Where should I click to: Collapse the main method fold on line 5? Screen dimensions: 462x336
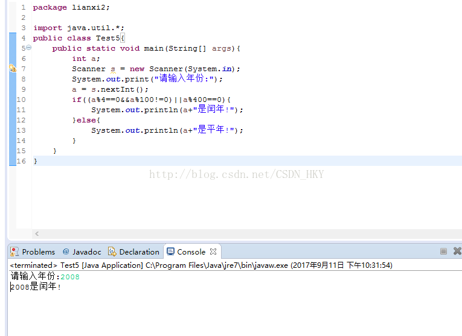(28, 47)
